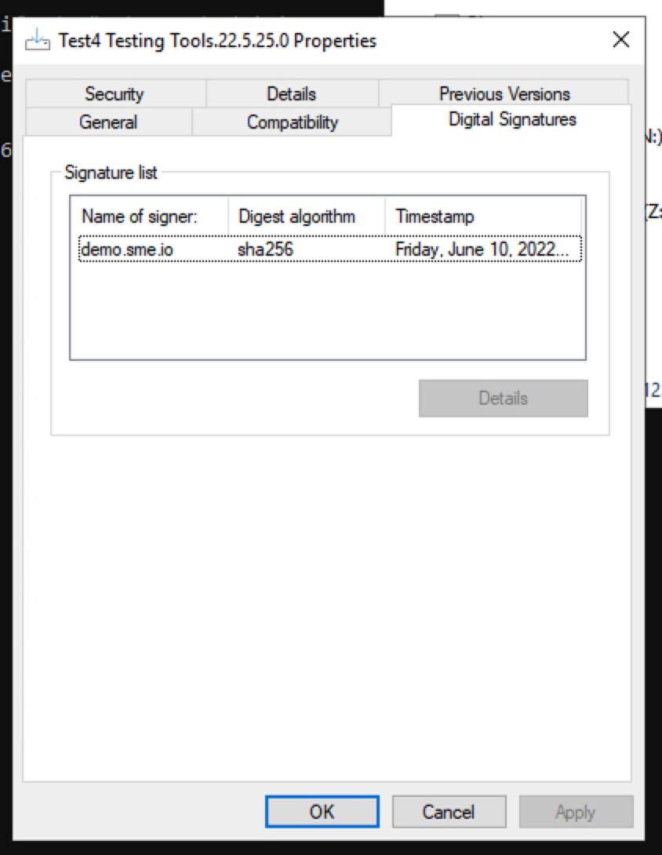Dismiss dialog with Cancel button

[x=449, y=812]
